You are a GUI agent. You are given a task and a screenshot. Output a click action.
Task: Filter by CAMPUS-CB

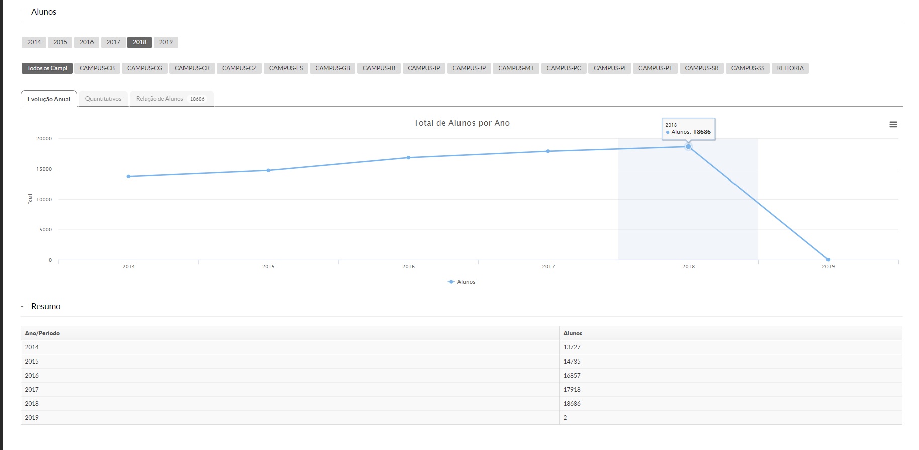[x=97, y=68]
